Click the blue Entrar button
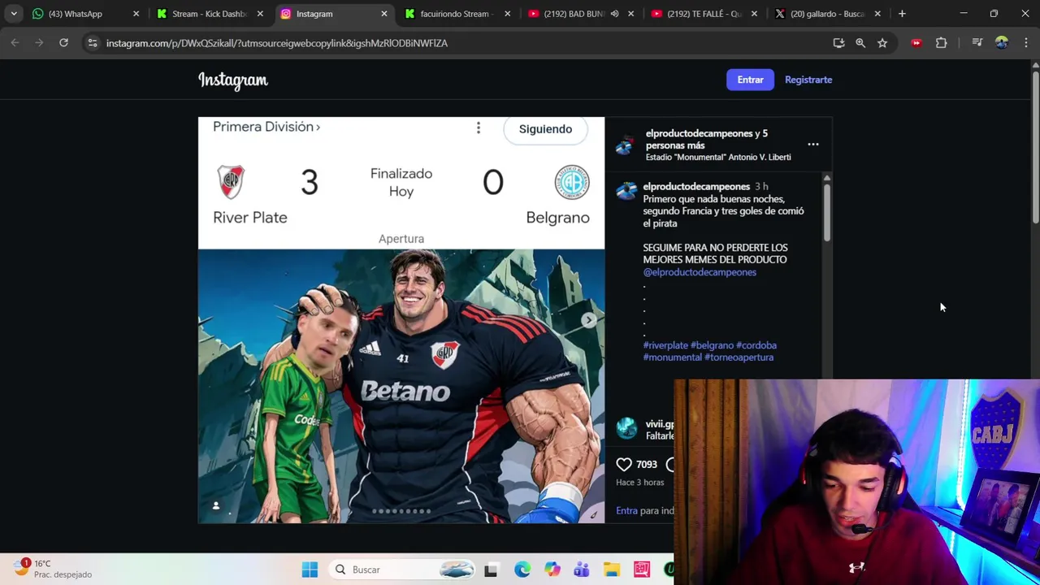1040x585 pixels. (750, 80)
